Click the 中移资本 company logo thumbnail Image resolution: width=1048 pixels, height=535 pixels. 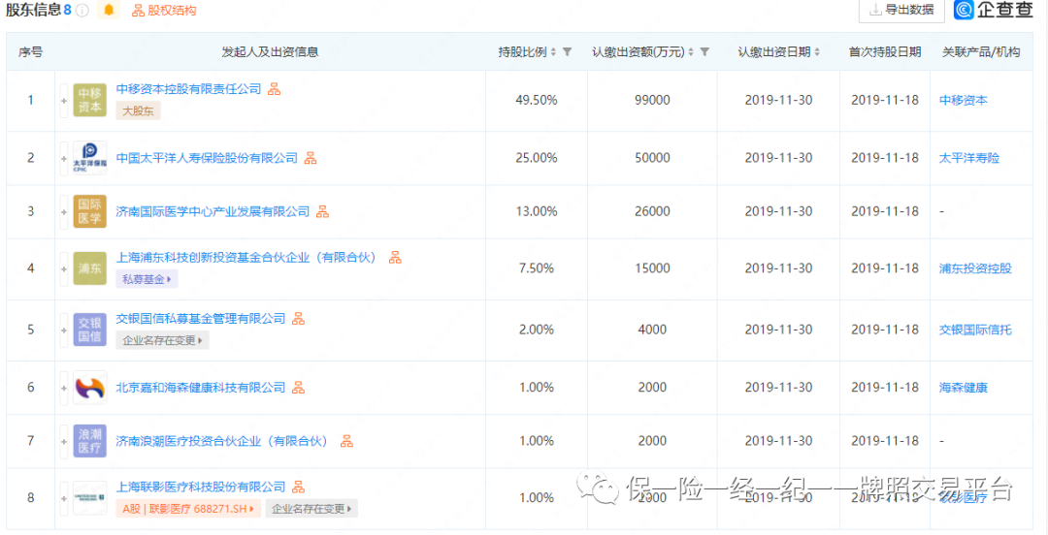(x=89, y=101)
